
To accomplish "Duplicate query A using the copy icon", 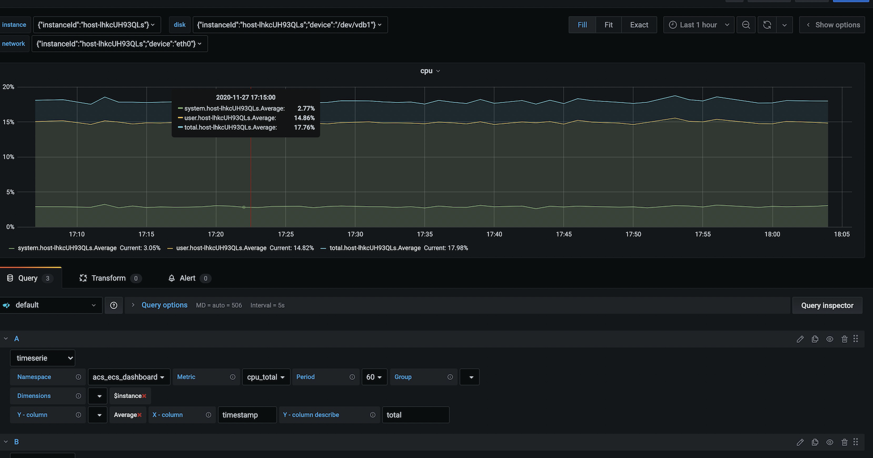I will point(815,339).
